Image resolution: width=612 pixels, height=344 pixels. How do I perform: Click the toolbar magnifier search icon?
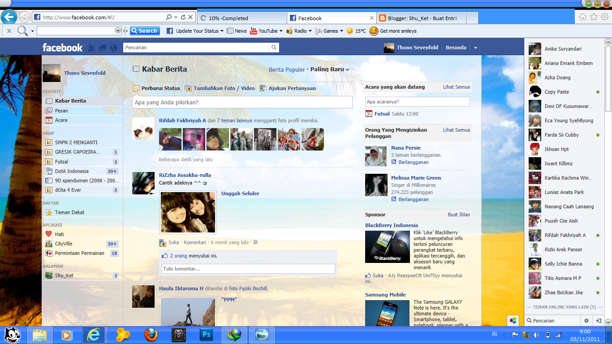pos(22,31)
